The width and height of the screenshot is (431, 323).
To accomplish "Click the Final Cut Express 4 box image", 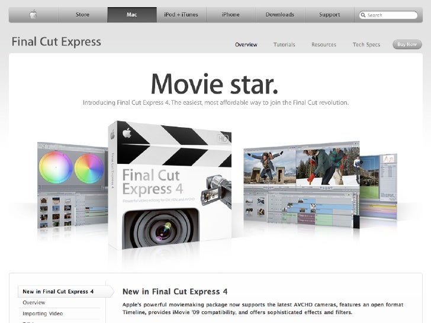I will point(170,185).
